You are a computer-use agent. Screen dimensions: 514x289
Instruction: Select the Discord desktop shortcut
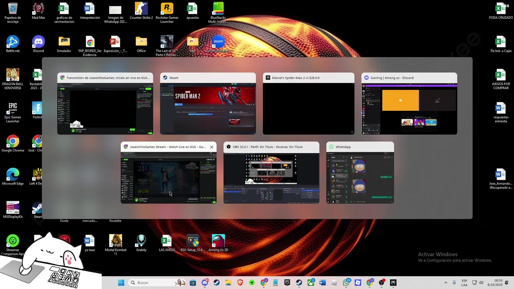39,44
